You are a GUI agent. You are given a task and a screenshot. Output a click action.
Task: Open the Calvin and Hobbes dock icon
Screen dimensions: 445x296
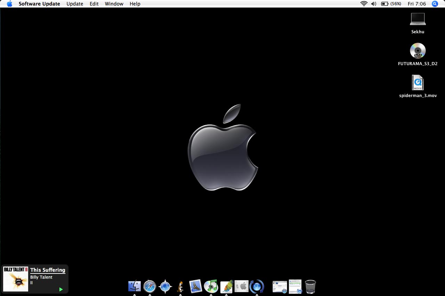click(x=180, y=287)
